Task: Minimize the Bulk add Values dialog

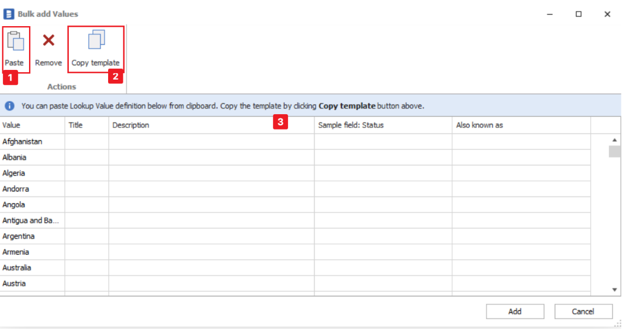Action: (550, 14)
